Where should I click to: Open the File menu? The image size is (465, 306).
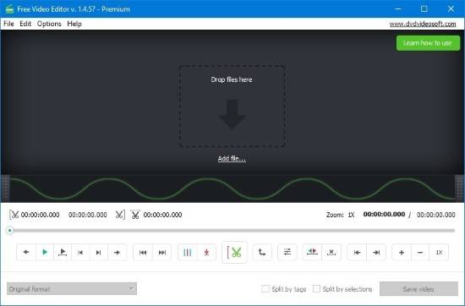pyautogui.click(x=8, y=24)
